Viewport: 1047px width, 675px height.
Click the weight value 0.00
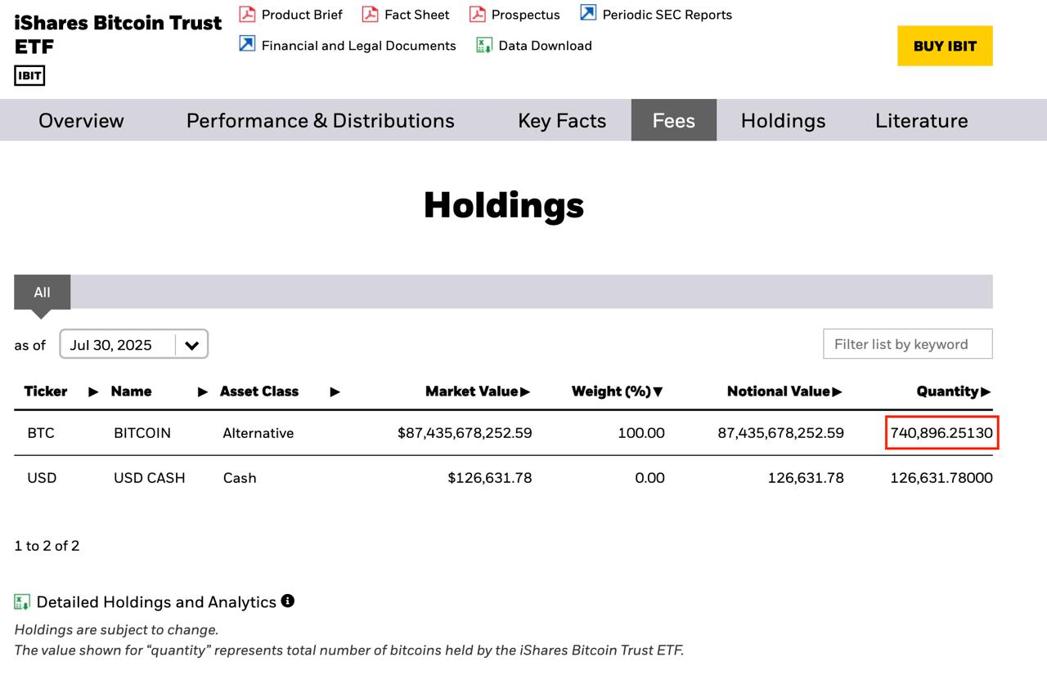[649, 478]
